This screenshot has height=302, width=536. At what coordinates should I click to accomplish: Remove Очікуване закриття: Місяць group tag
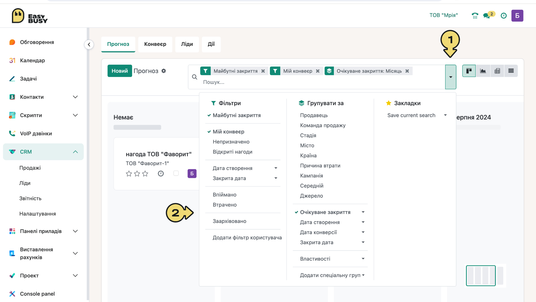pos(407,71)
